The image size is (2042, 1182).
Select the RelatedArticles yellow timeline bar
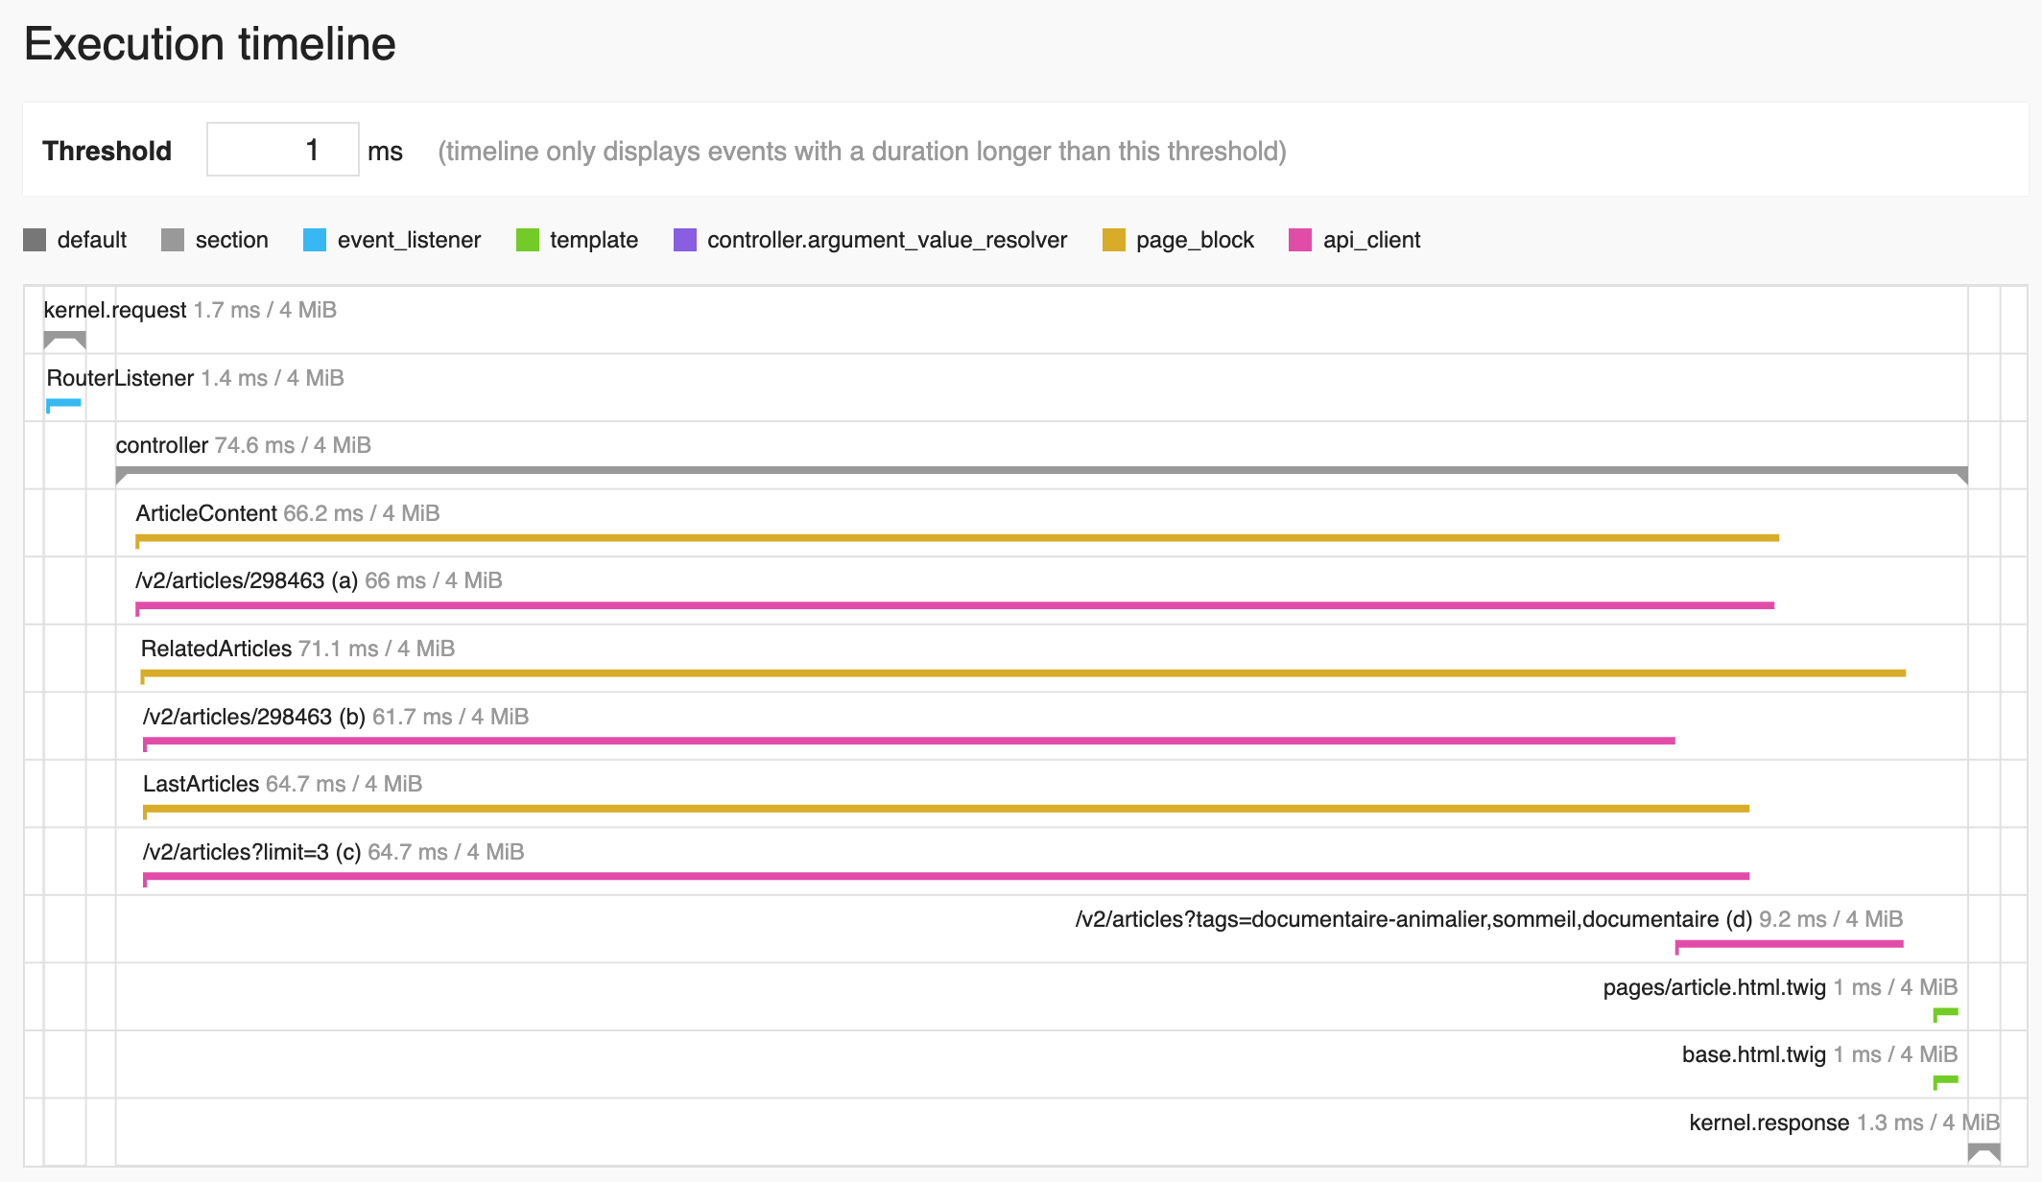pos(1023,675)
